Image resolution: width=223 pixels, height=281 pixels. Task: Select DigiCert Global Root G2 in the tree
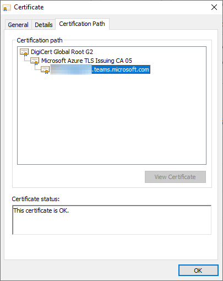point(62,52)
